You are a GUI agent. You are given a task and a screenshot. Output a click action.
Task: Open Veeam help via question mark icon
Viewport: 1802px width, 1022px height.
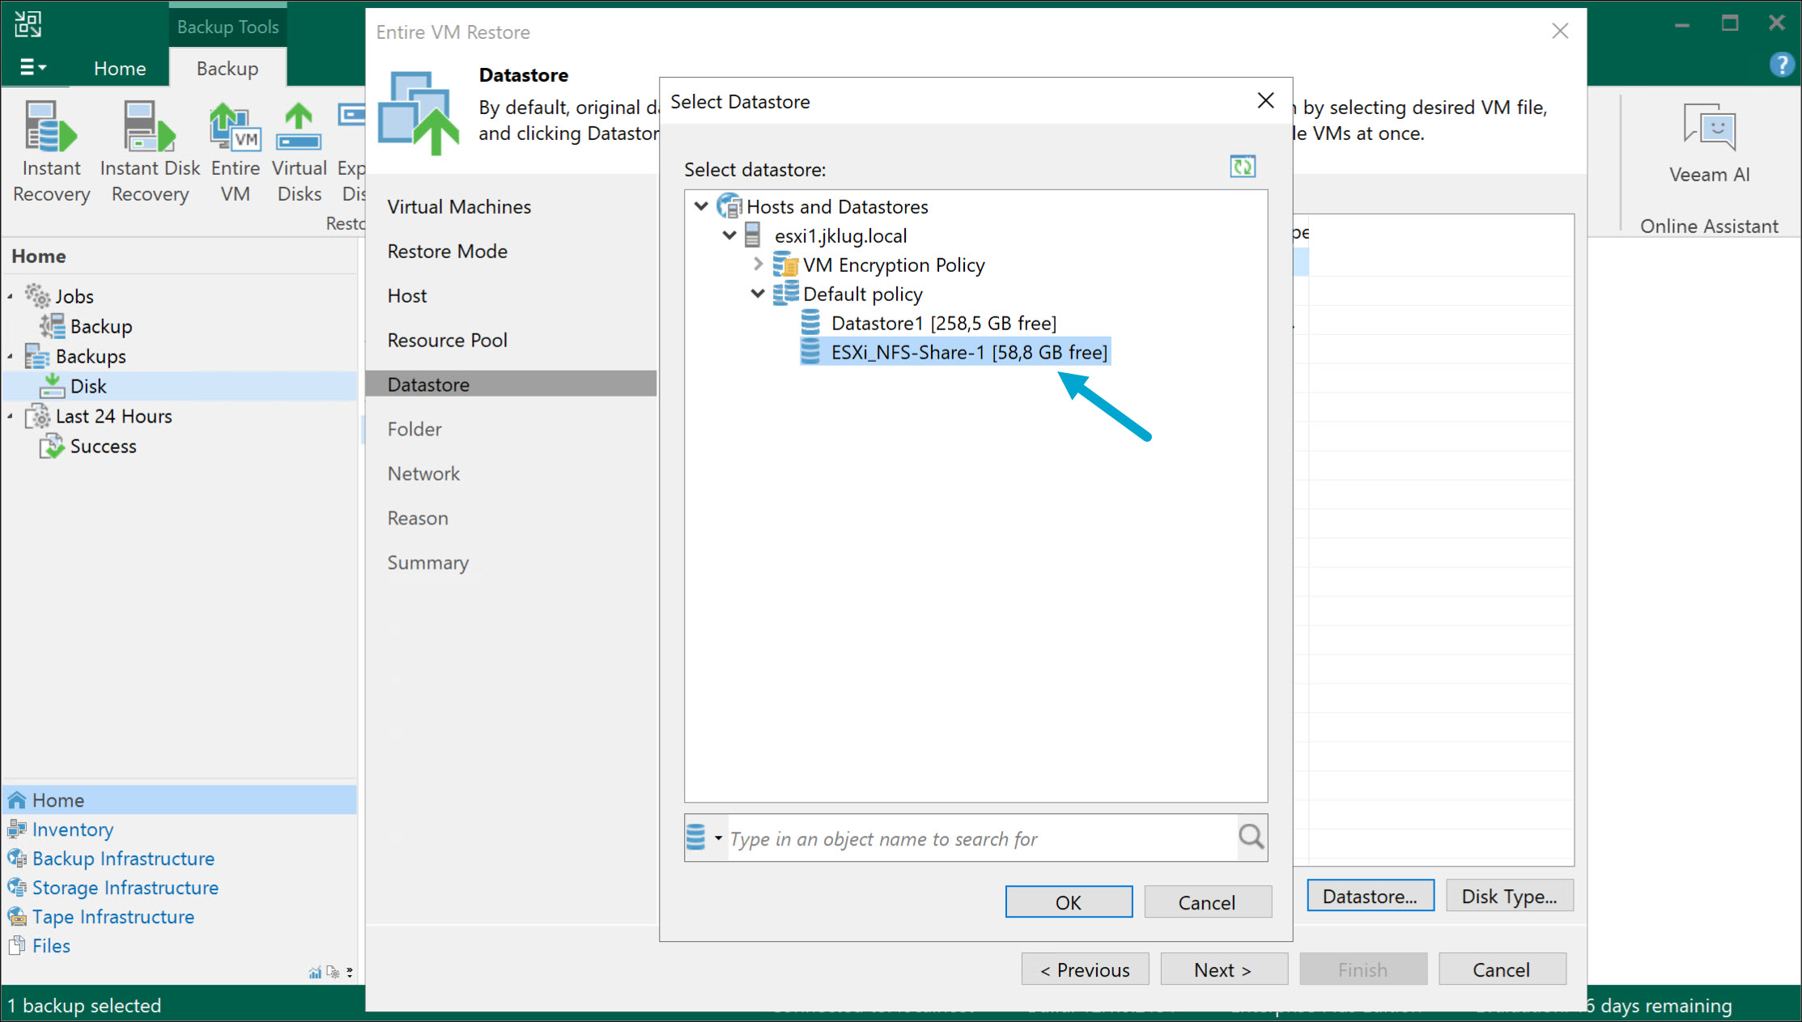1782,65
